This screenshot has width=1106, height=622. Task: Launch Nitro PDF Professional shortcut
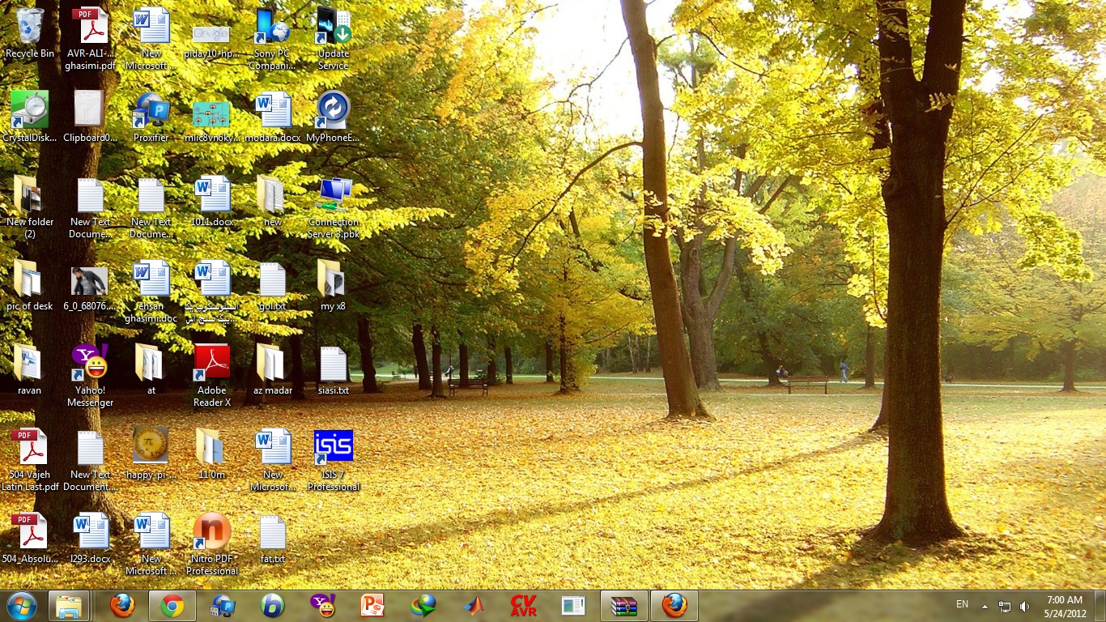[x=212, y=543]
